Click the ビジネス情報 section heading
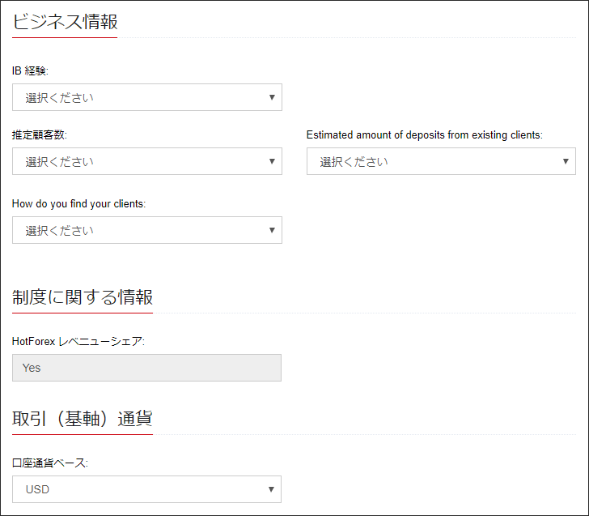The image size is (589, 516). coord(65,22)
